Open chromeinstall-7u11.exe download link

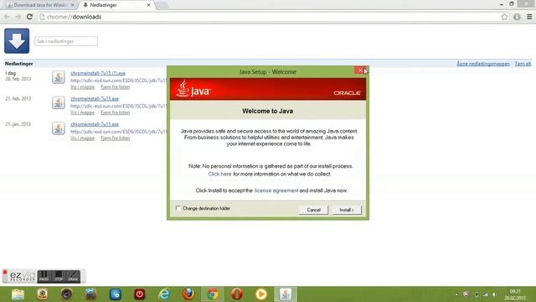(95, 124)
